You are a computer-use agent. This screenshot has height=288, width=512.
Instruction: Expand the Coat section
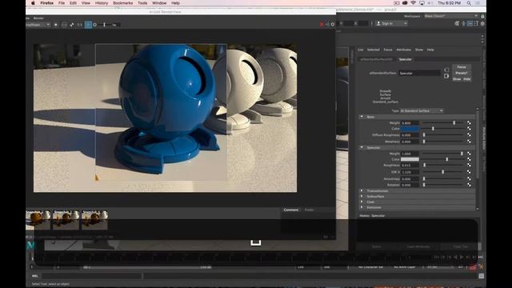point(362,202)
